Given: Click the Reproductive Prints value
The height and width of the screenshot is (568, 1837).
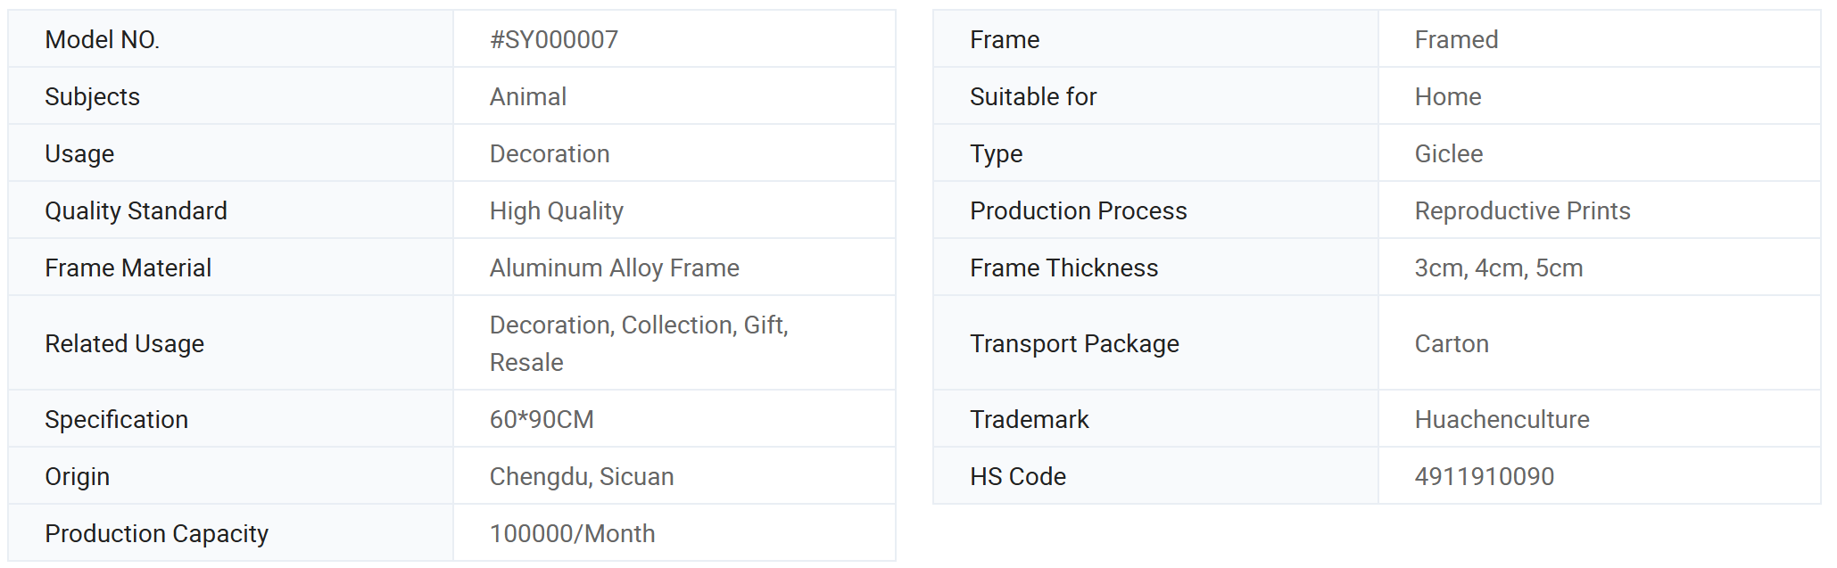Looking at the screenshot, I should point(1522,210).
